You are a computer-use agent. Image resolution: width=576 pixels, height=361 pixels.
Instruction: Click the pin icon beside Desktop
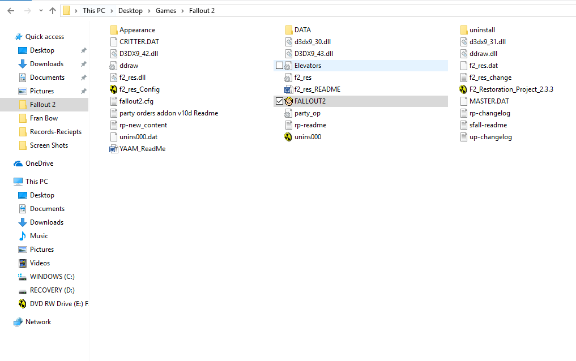[84, 50]
